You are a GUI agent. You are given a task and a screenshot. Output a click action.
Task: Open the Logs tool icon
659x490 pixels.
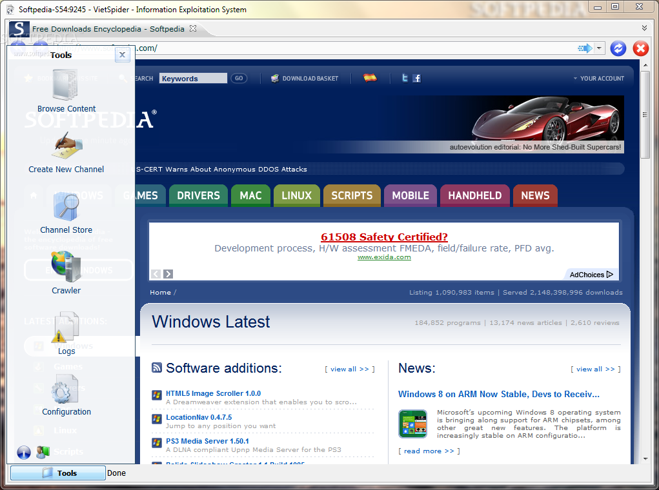point(66,327)
